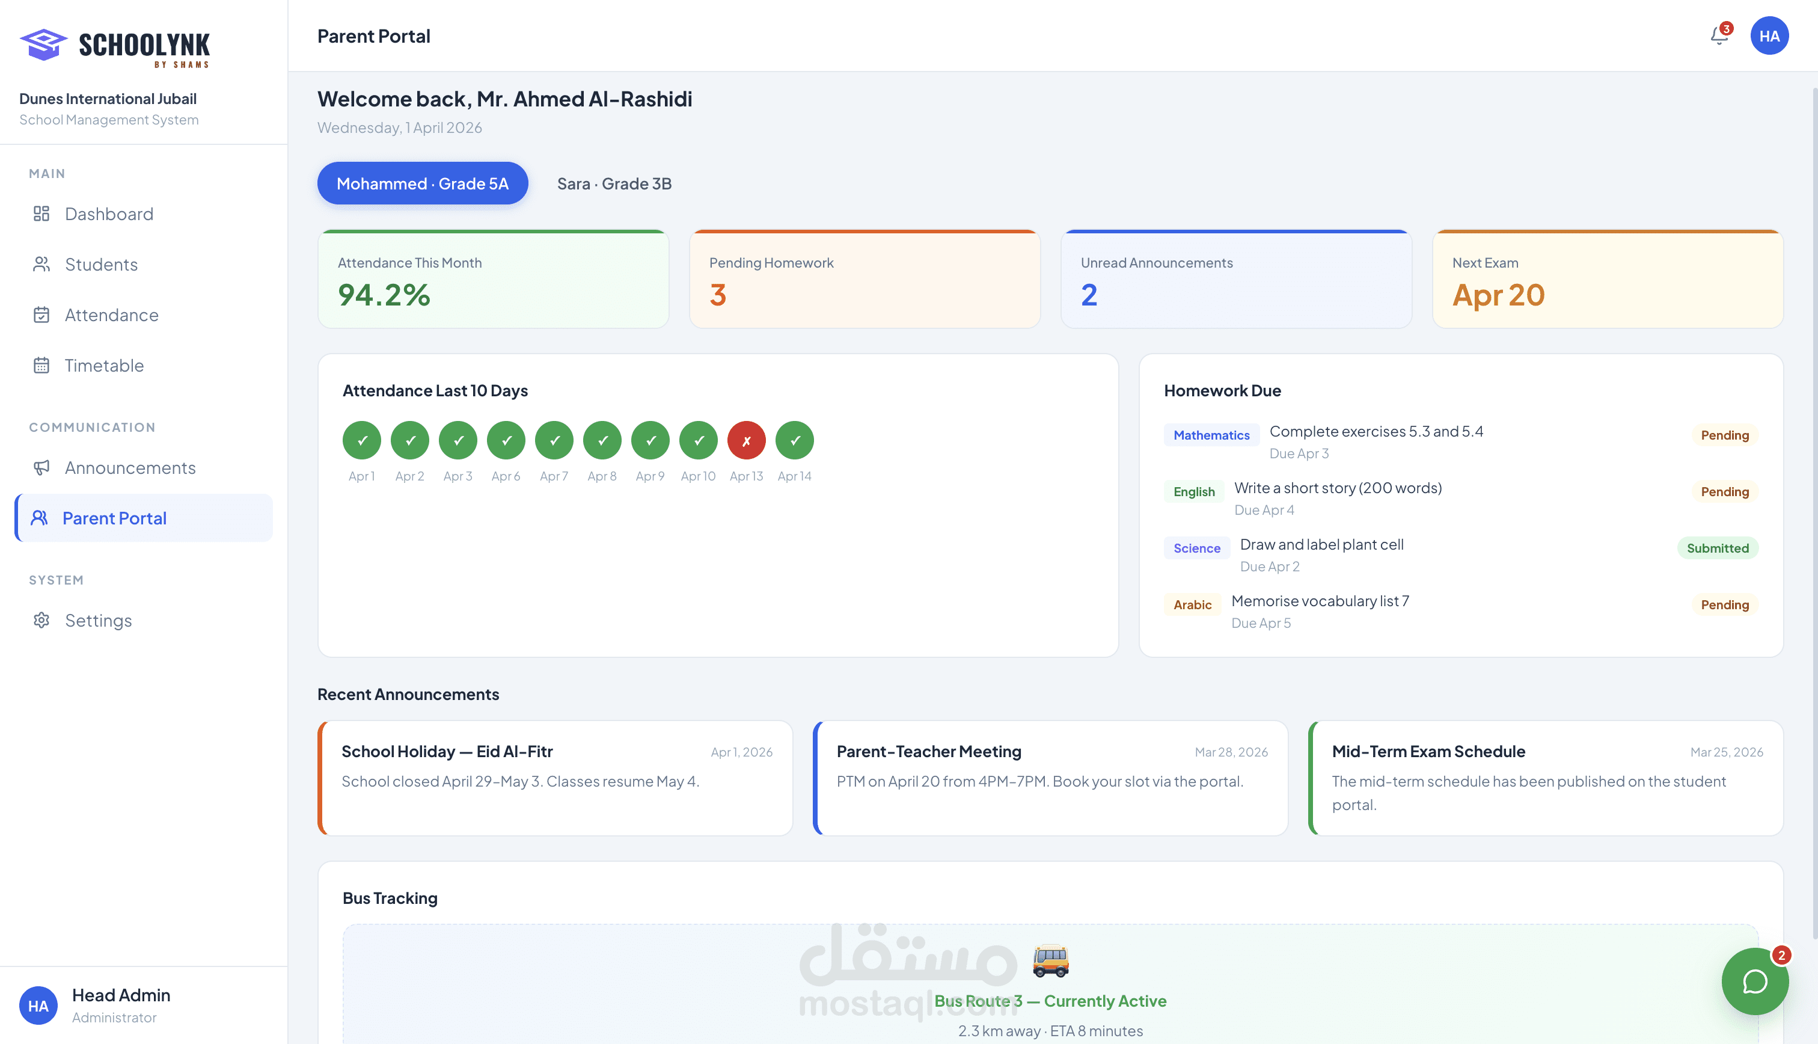This screenshot has height=1044, width=1818.
Task: Click the Announcements megaphone icon
Action: 41,467
